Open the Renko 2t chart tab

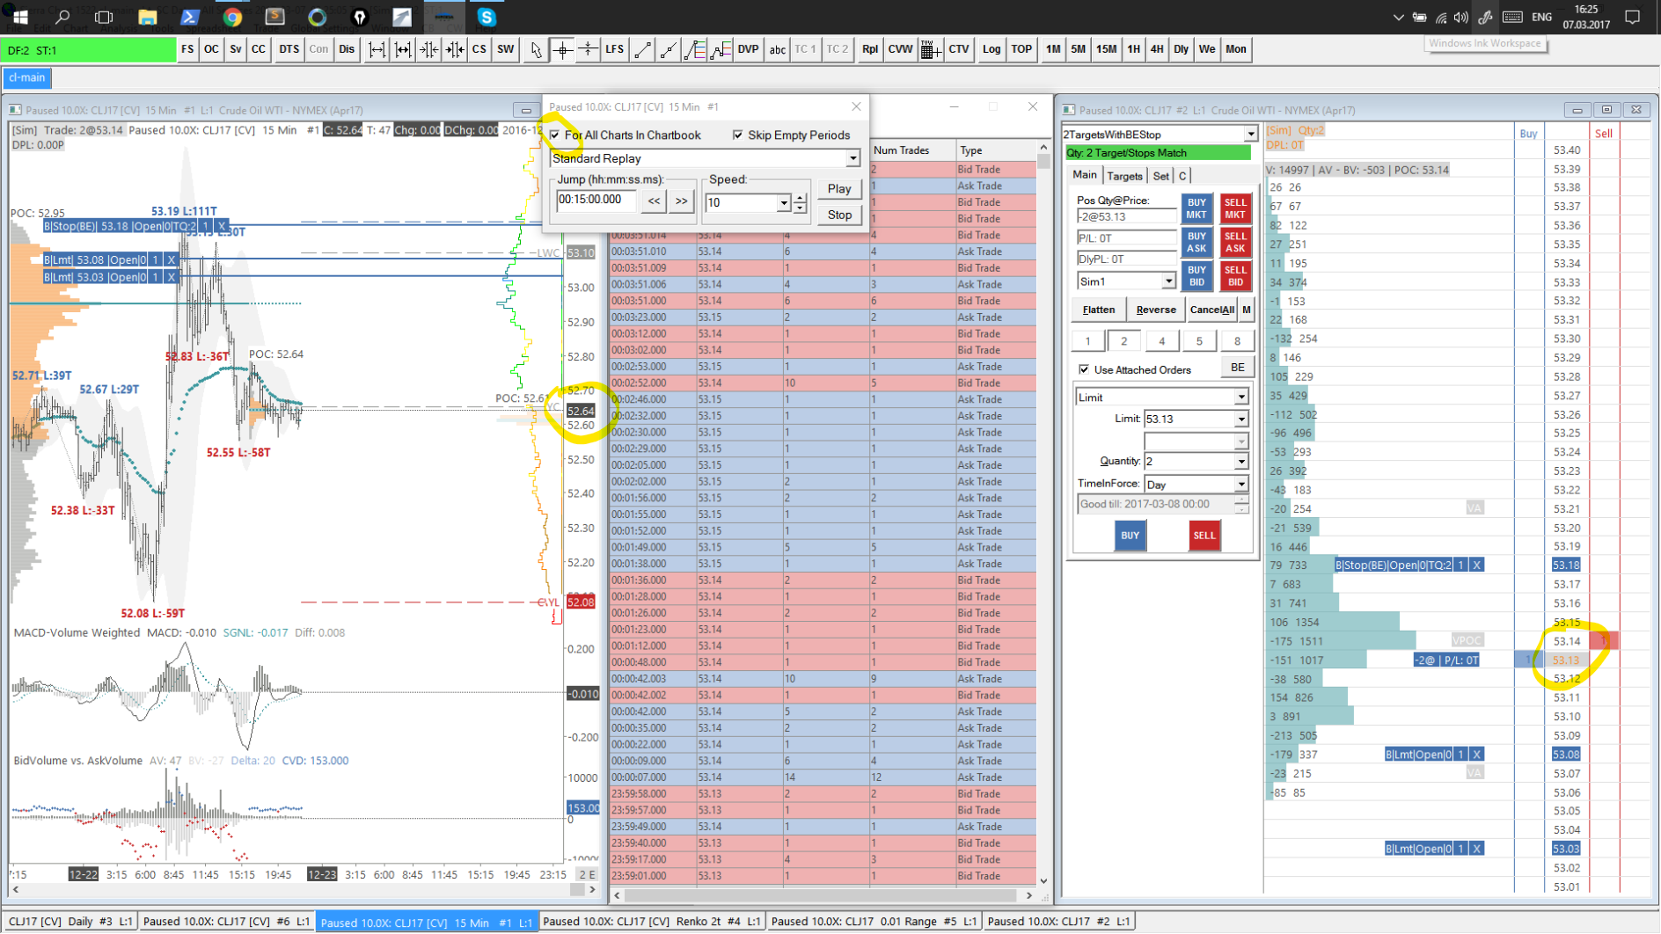(651, 922)
